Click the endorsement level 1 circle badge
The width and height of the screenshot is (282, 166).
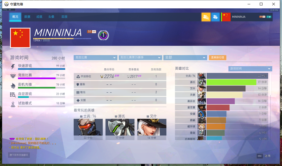103,35
